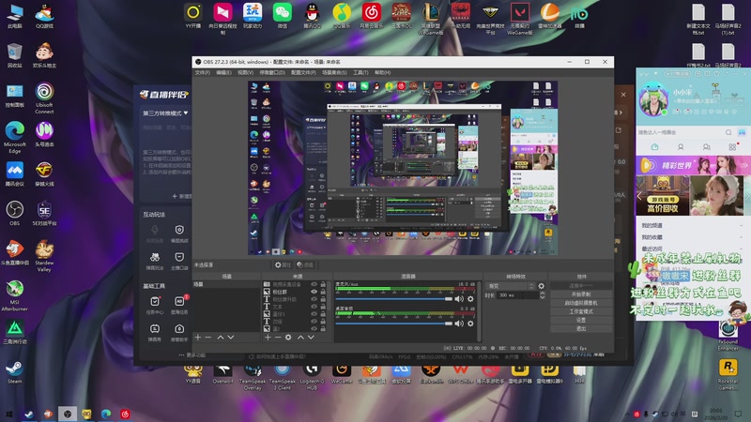This screenshot has height=422, width=751.
Task: Add a new source with plus icon
Action: 268,338
